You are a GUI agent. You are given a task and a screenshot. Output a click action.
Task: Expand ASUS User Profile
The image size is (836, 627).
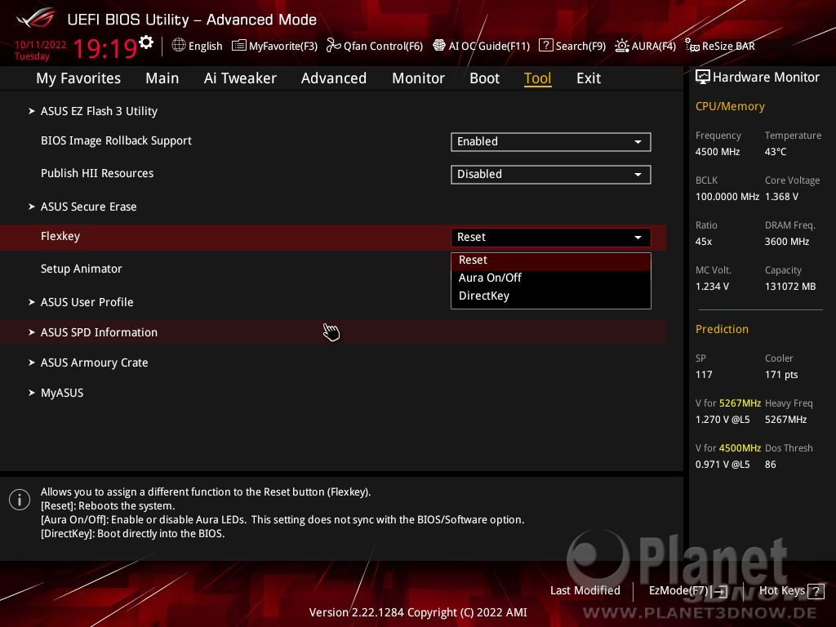point(81,302)
